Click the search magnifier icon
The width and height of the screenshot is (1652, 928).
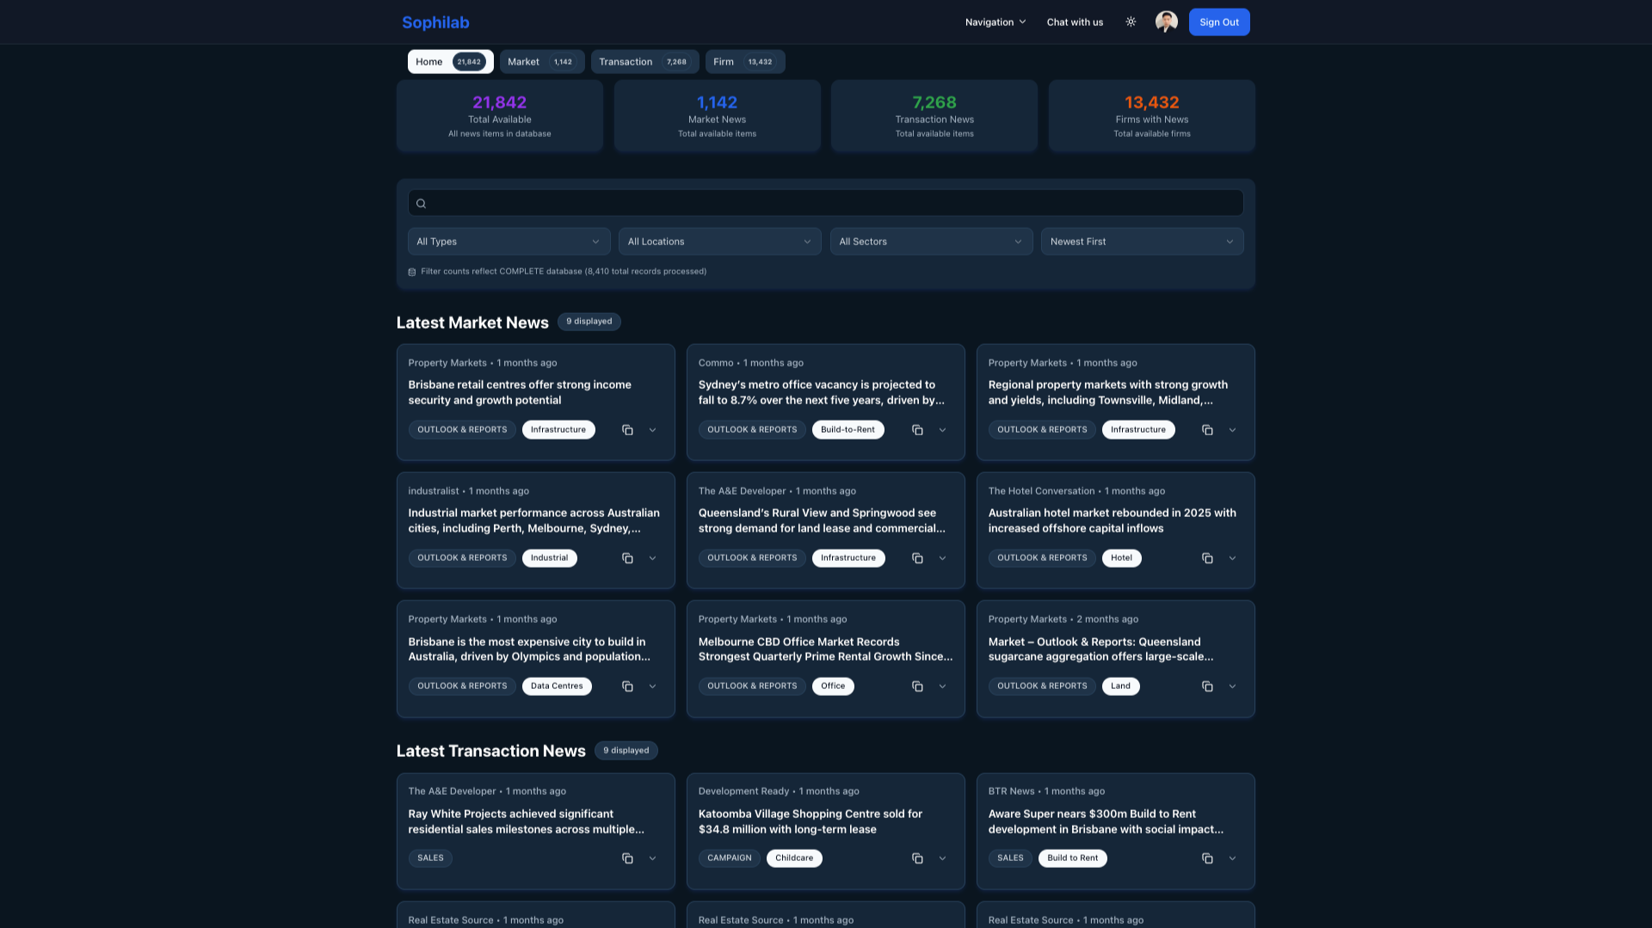[x=421, y=202]
